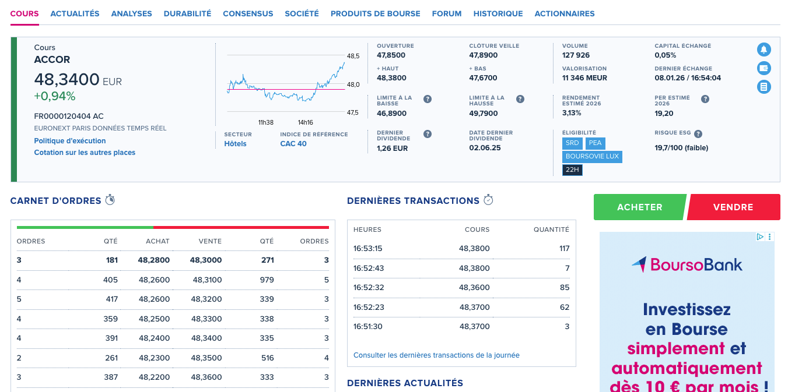Click the Volume value 127 926
The height and width of the screenshot is (392, 788).
click(x=576, y=55)
